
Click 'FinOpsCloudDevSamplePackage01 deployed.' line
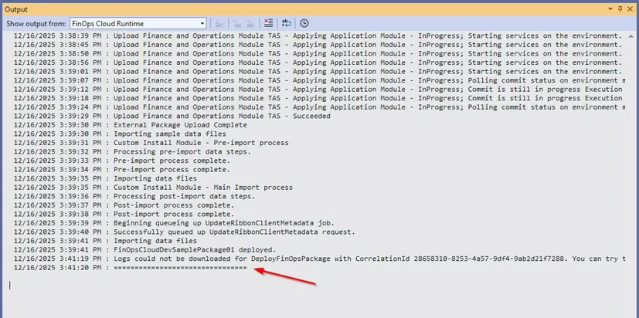click(x=145, y=249)
